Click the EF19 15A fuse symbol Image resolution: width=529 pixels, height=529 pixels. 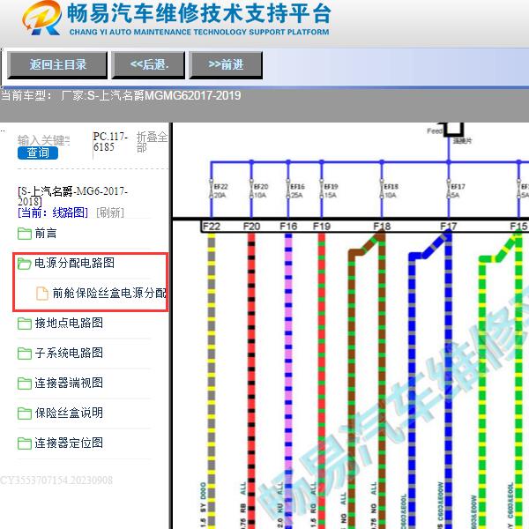(321, 190)
